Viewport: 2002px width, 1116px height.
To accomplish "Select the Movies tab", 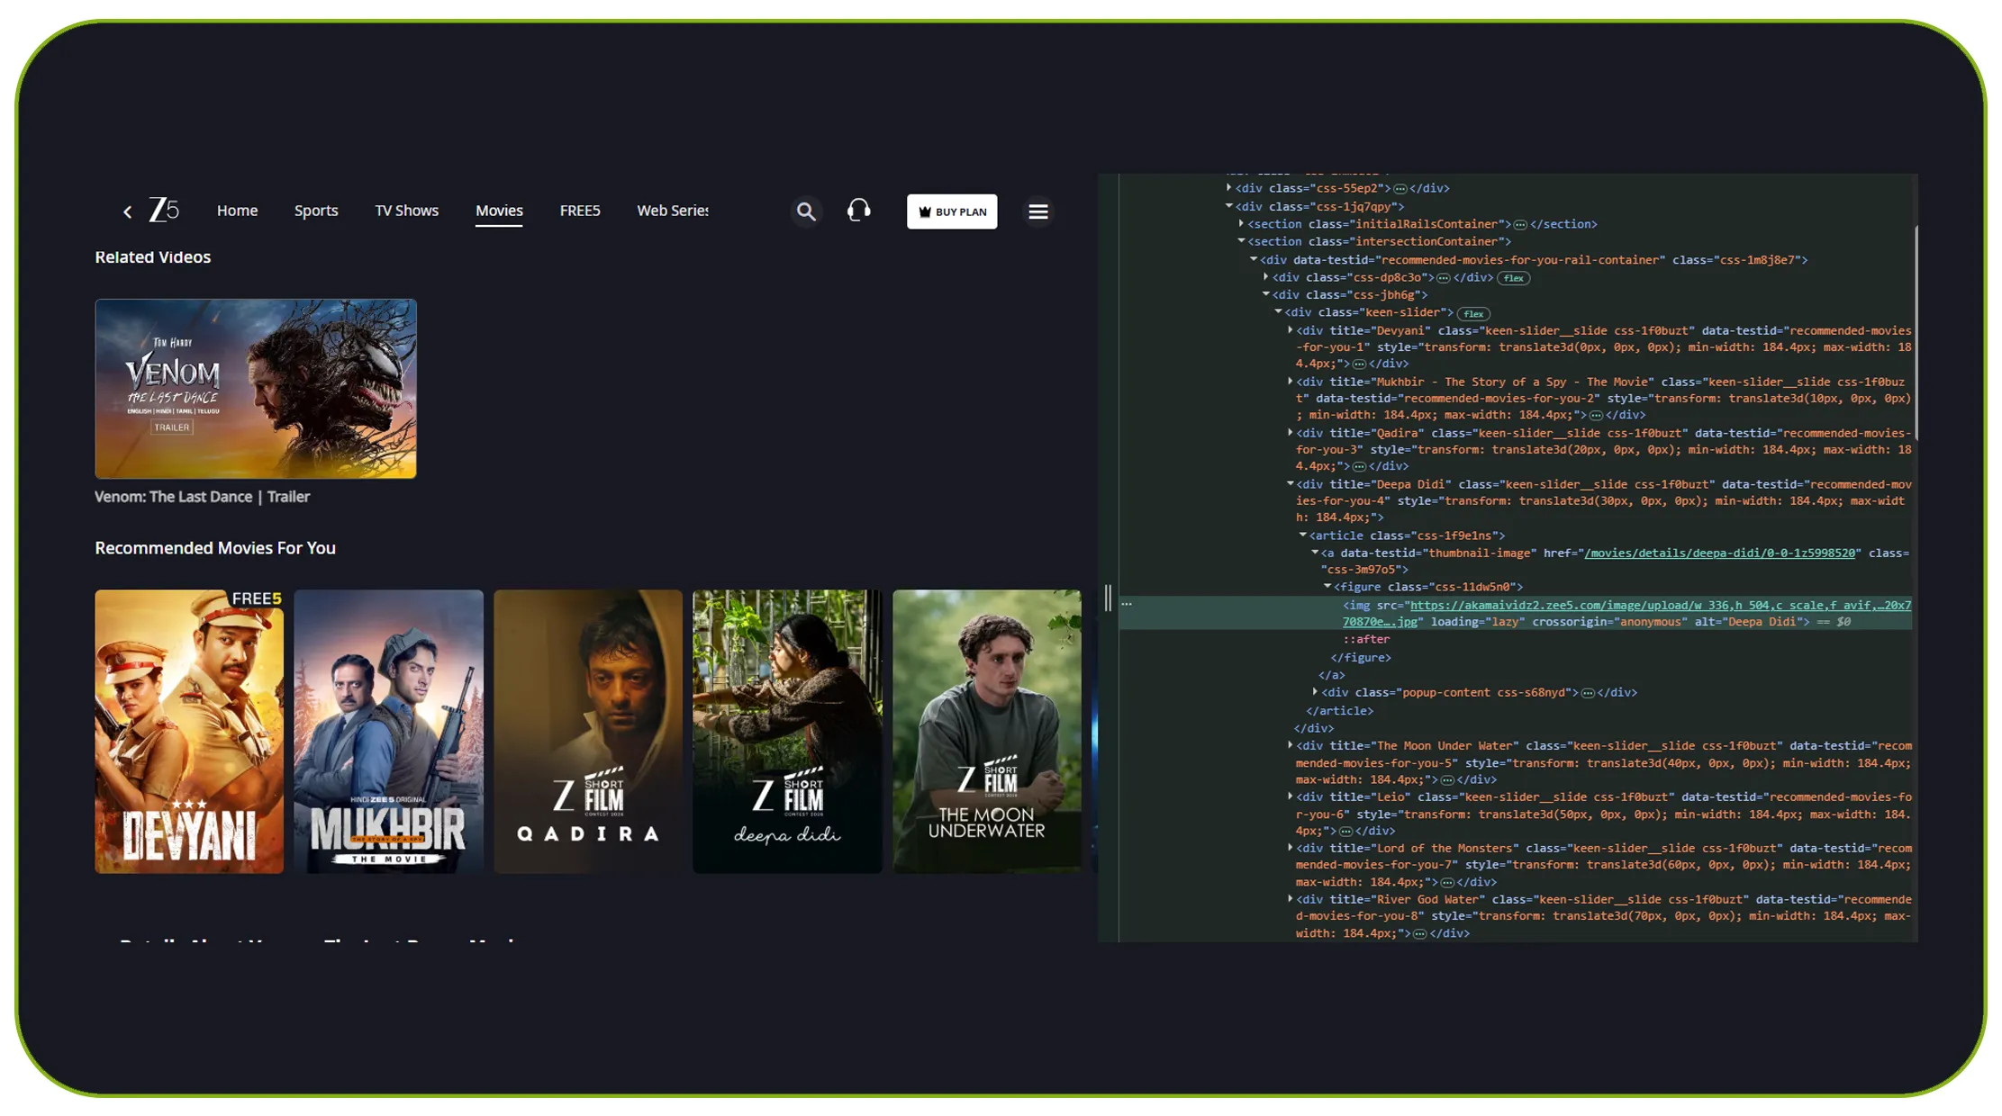I will [499, 211].
